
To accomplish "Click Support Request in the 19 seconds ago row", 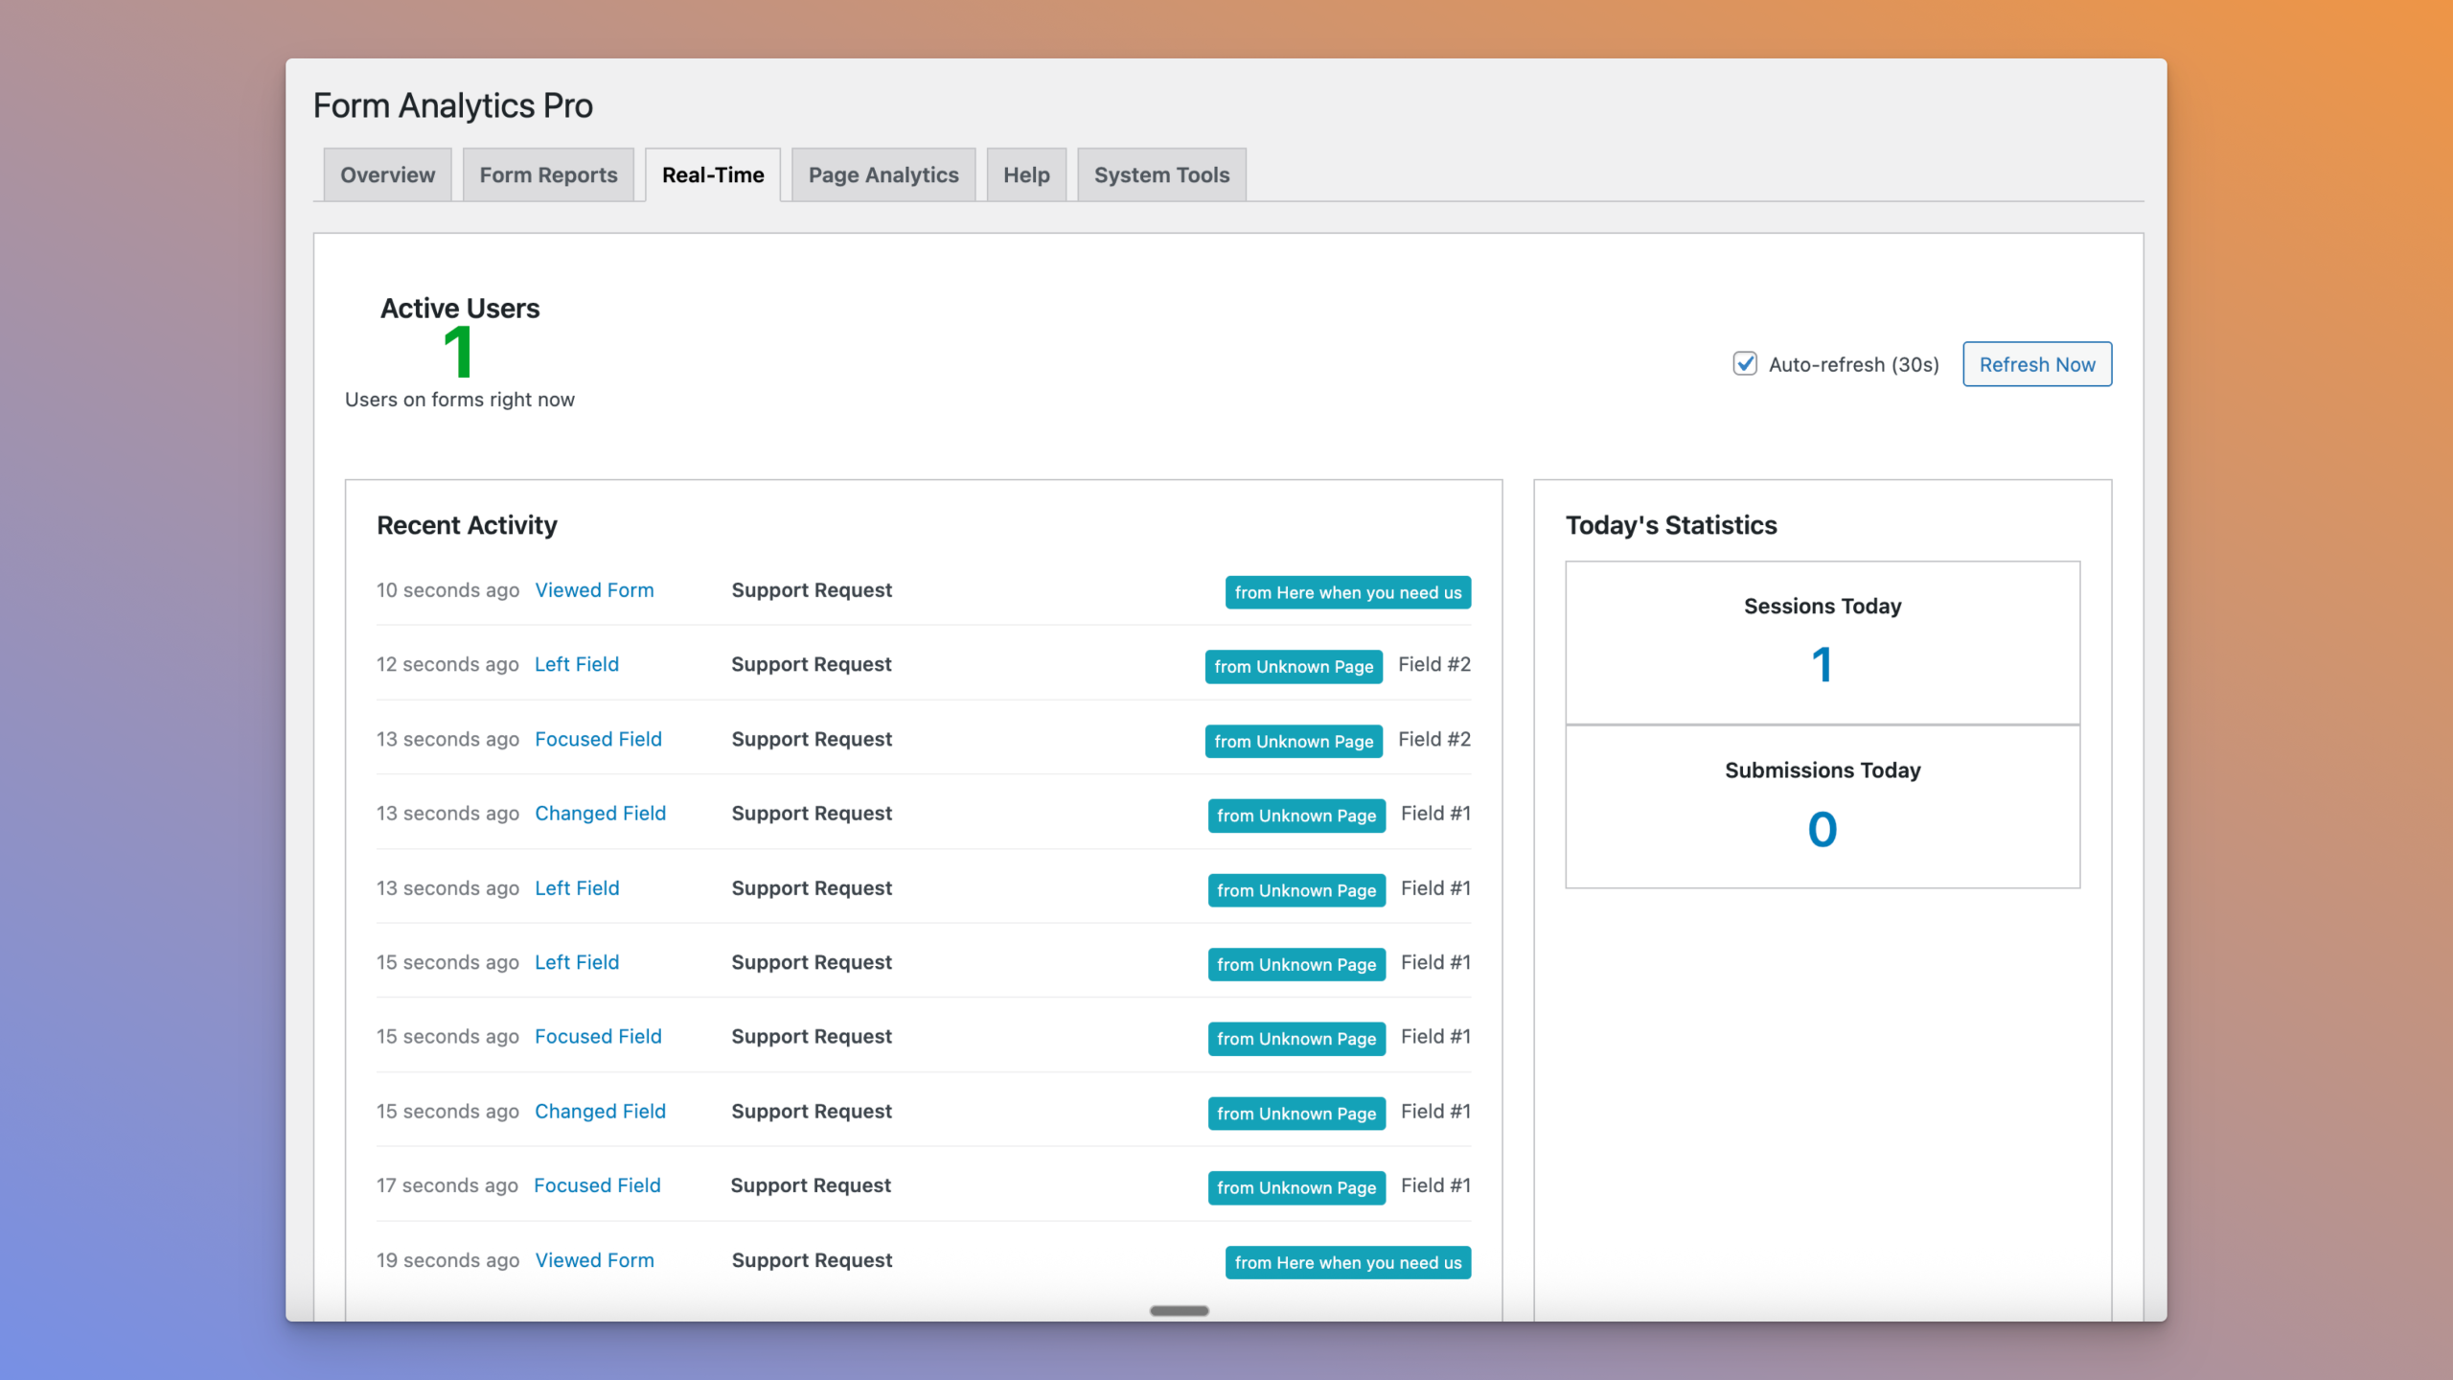I will [x=812, y=1260].
